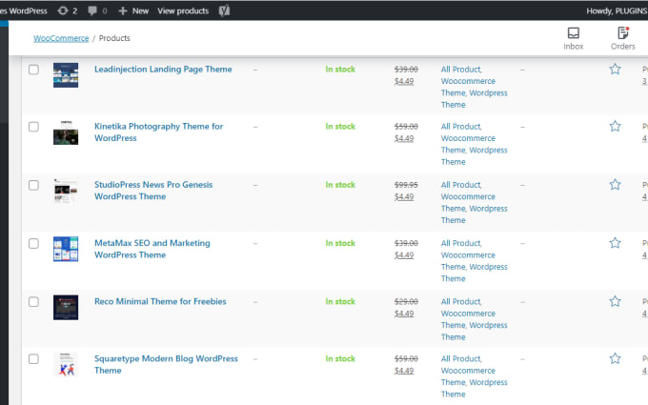
Task: Toggle featured star for MetaMax SEO theme
Action: [x=615, y=243]
